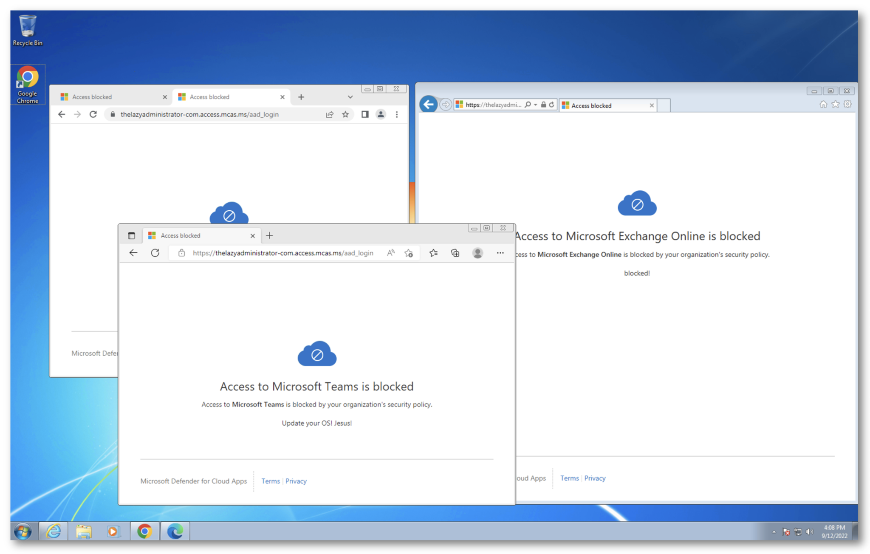Click the IE security lock icon
Image resolution: width=870 pixels, height=554 pixels.
click(x=543, y=105)
